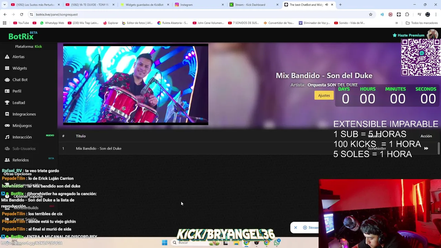Click the blue sound waves extension icon

[x=382, y=14]
